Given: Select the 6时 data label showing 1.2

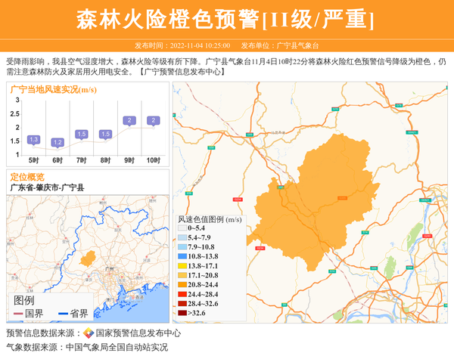Looking at the screenshot, I should (x=58, y=143).
